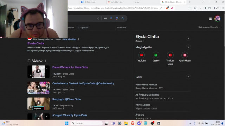Viewport: 225px width, 126px height.
Task: Open the Brave Rewards triangle icon
Action: coord(172,8)
